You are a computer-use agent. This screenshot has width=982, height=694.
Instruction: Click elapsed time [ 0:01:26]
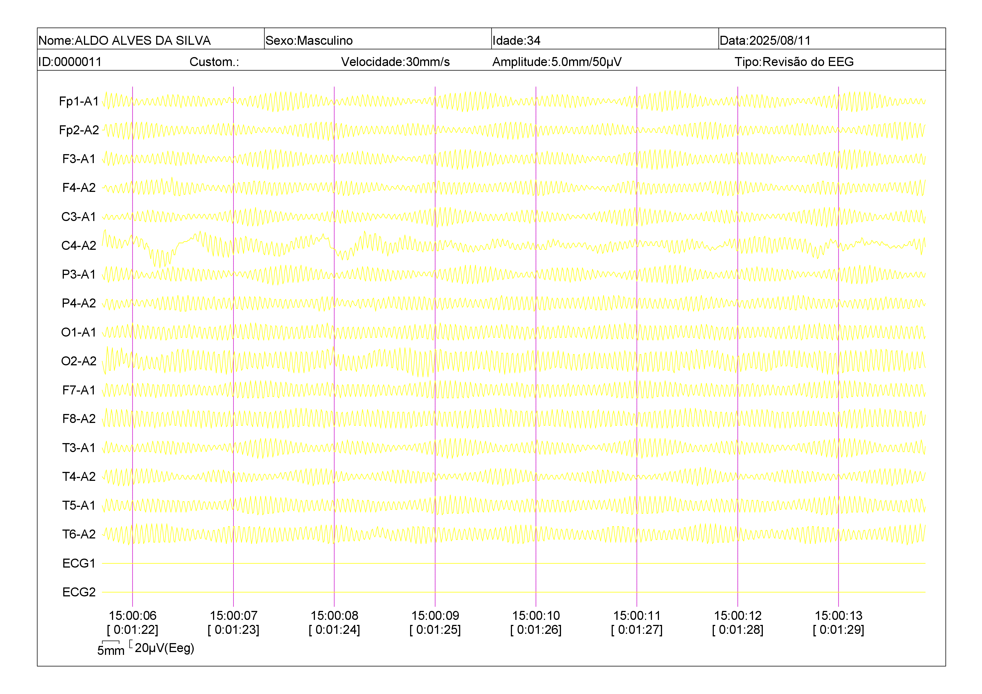pyautogui.click(x=536, y=630)
